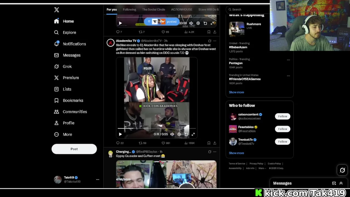This screenshot has width=350, height=197.
Task: Play the top video in the feed
Action: tap(120, 23)
